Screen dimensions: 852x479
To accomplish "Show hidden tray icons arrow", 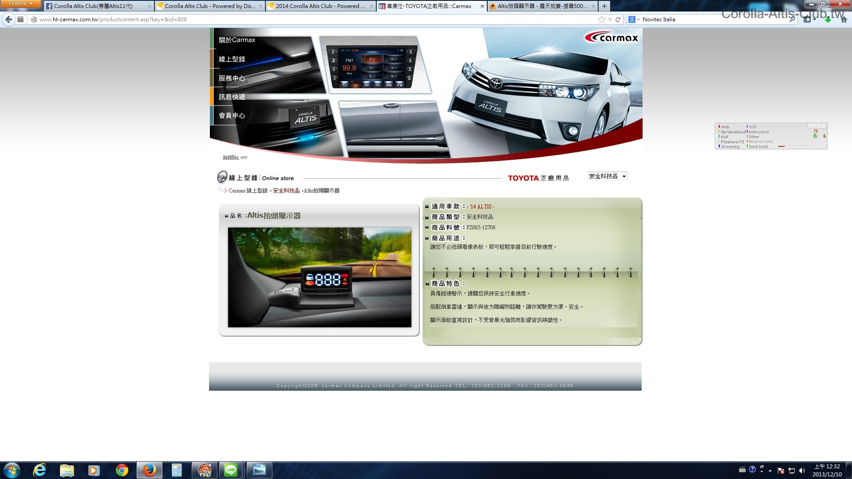I will (x=770, y=471).
